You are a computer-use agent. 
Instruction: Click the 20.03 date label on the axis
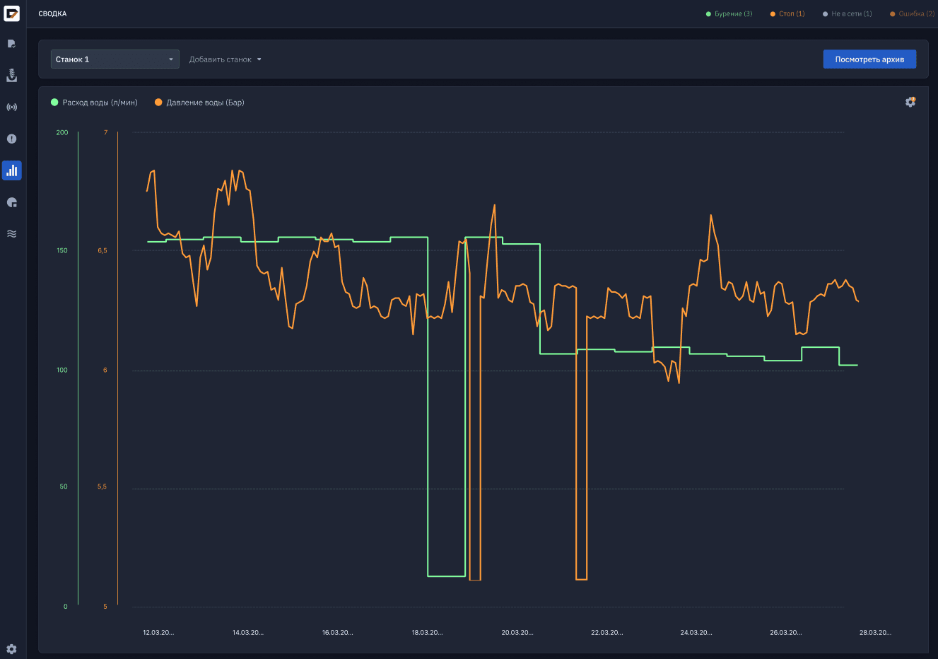(517, 633)
